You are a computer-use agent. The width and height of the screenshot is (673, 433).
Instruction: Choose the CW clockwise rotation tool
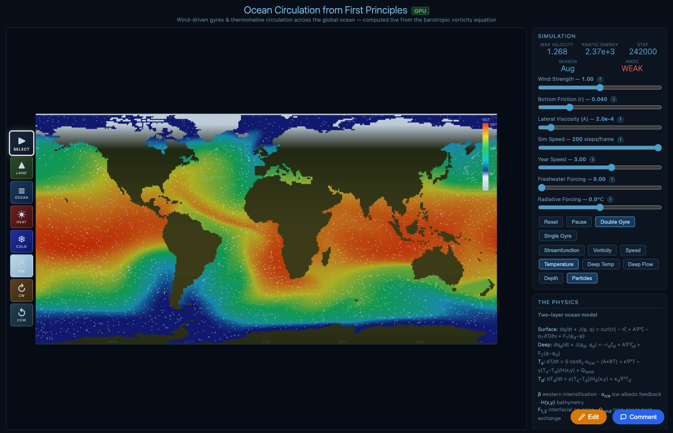point(22,291)
